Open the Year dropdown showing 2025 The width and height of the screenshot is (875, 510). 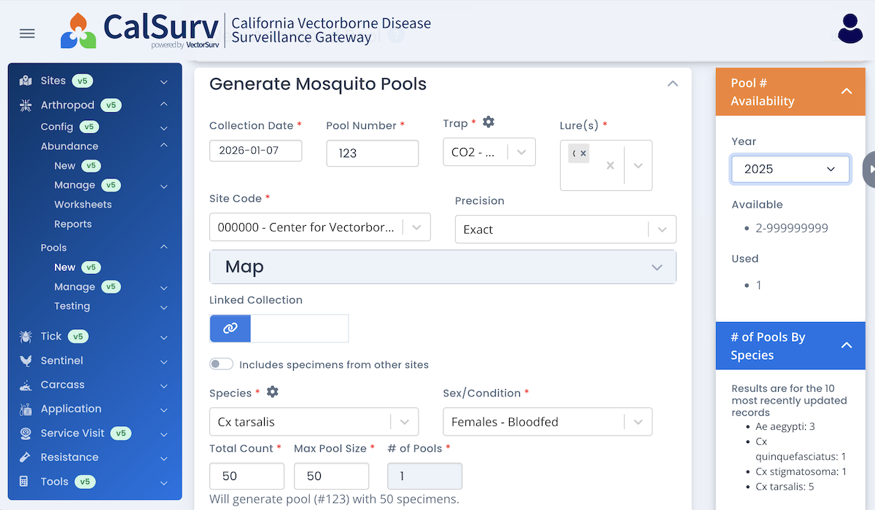click(790, 169)
